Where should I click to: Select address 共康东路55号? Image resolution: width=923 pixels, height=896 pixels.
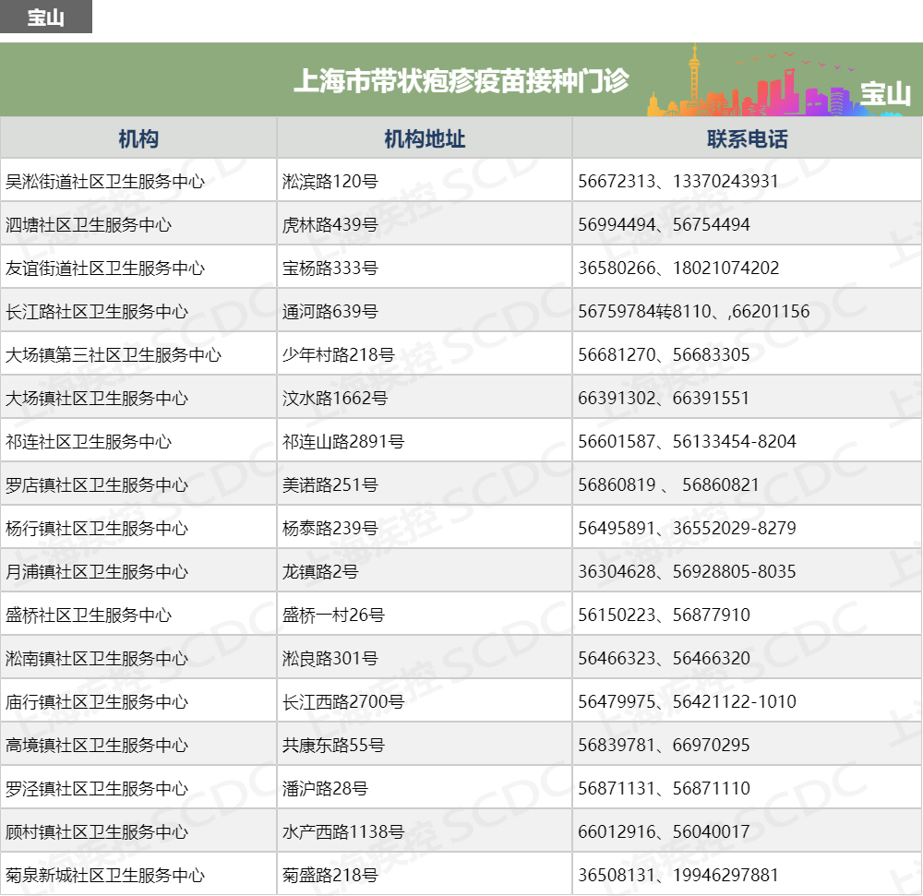[333, 746]
